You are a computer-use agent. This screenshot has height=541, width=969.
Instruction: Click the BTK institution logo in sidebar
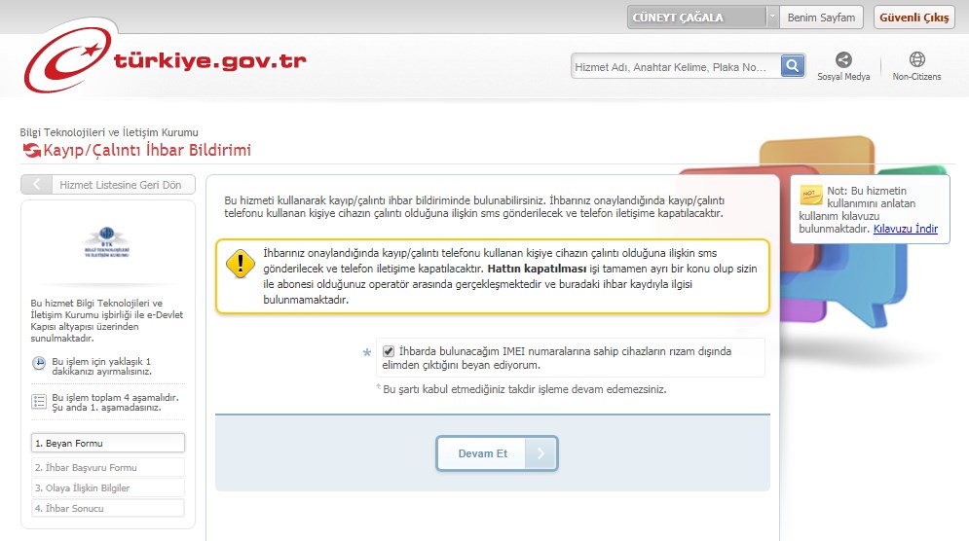click(107, 241)
